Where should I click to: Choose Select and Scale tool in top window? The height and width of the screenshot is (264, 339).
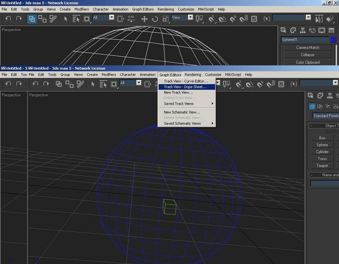point(166,19)
